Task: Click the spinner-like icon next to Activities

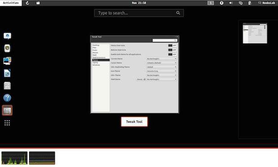Action: click(27, 3)
